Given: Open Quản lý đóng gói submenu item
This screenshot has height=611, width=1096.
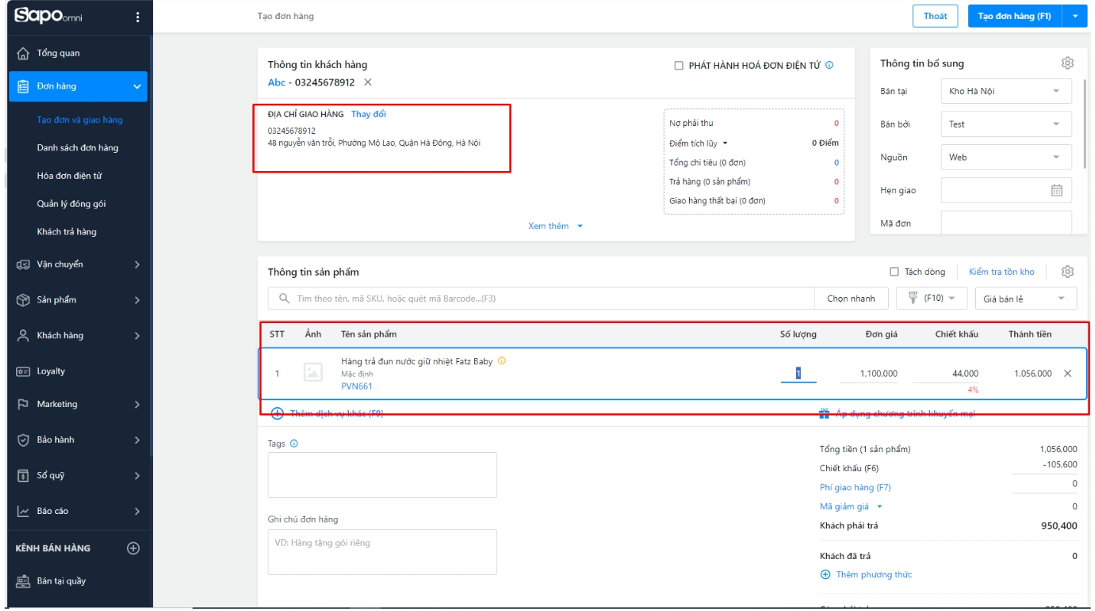Looking at the screenshot, I should (x=71, y=204).
